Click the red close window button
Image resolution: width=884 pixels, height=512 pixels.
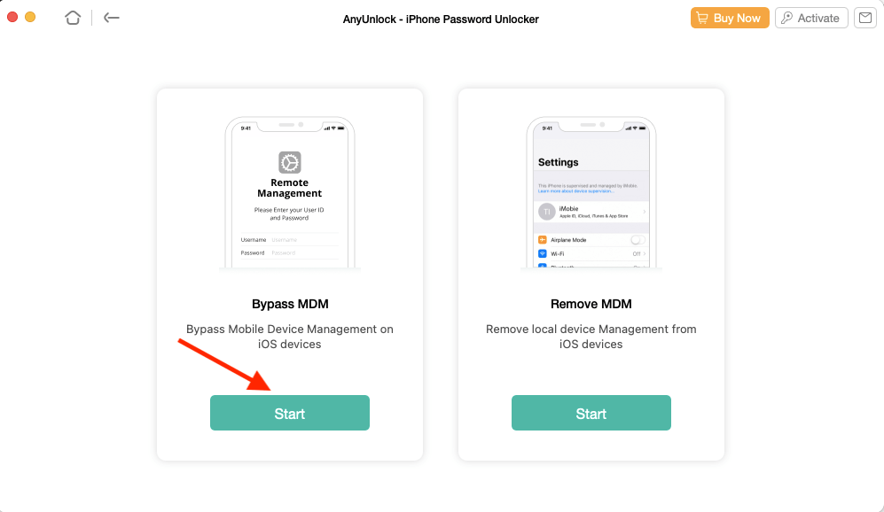(12, 18)
